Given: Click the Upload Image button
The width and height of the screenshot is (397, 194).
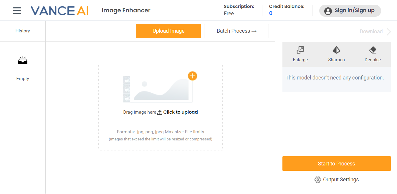Looking at the screenshot, I should pyautogui.click(x=168, y=31).
